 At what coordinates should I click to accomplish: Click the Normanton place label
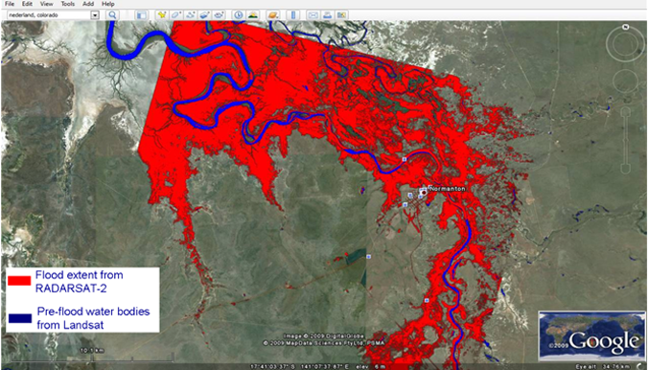tap(448, 189)
